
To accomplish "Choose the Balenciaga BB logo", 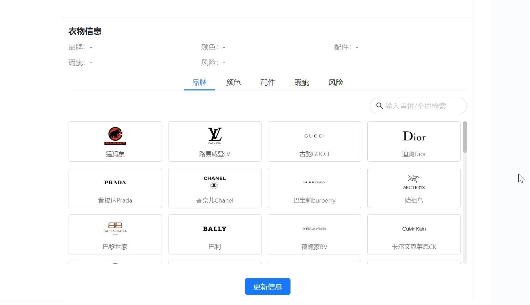I will [115, 229].
